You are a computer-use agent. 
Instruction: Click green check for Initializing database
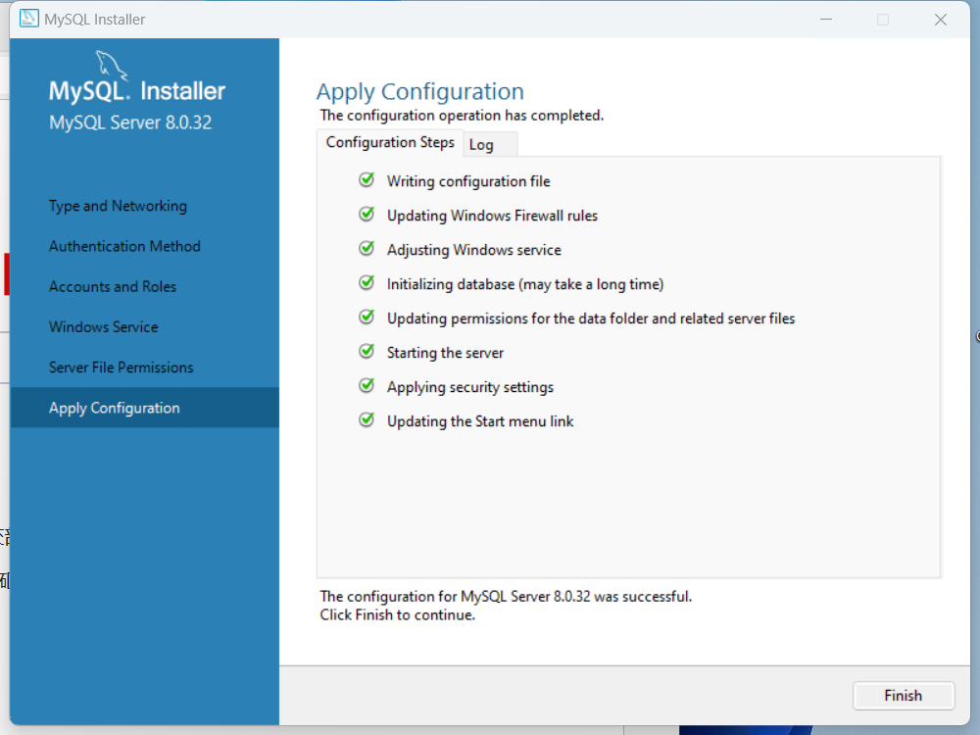pyautogui.click(x=367, y=284)
